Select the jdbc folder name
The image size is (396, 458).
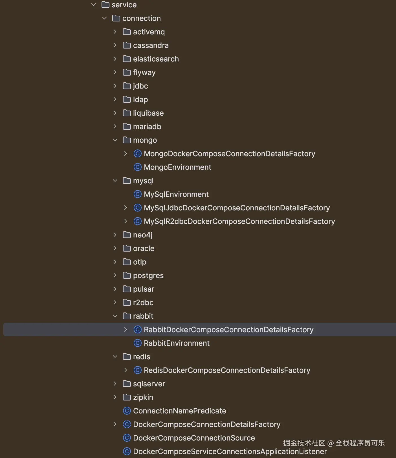tap(140, 86)
